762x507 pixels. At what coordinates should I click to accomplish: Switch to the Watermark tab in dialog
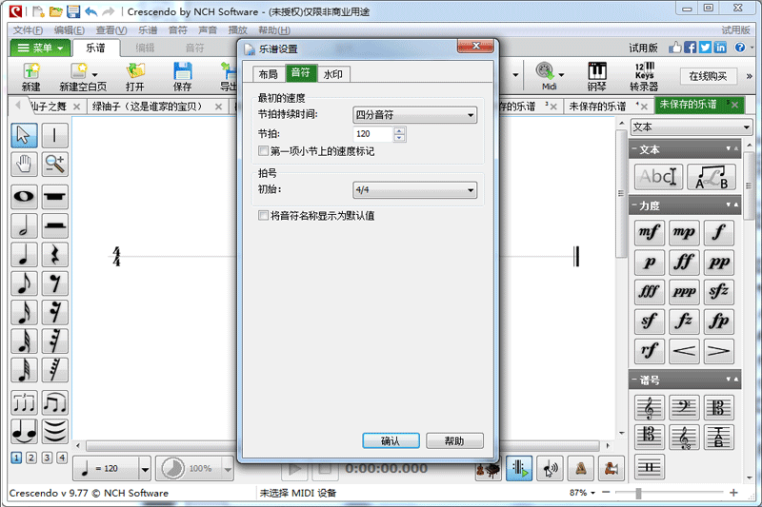(332, 74)
